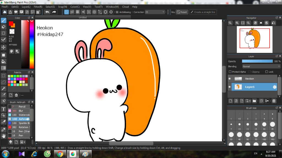Activate the Lasso selection tool
Screen dimensions: 282x158
(x=4, y=82)
